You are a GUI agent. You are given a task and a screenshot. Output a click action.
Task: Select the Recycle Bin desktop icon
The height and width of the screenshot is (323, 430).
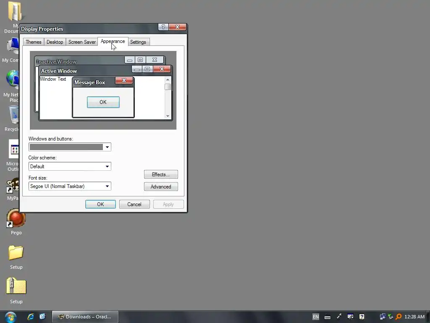pos(12,119)
